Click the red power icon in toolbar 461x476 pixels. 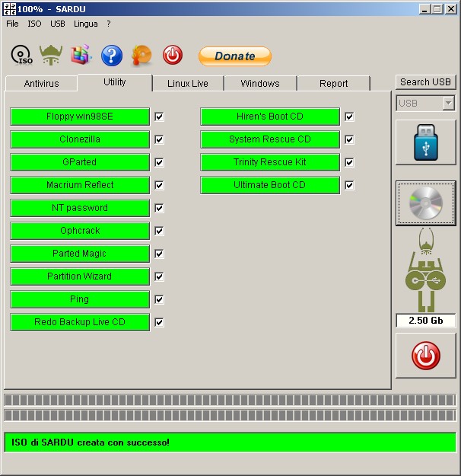[x=173, y=55]
